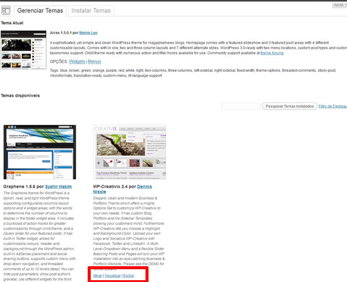
Task: Click the WP-Creativix theme screenshot thumbnail
Action: pyautogui.click(x=130, y=152)
